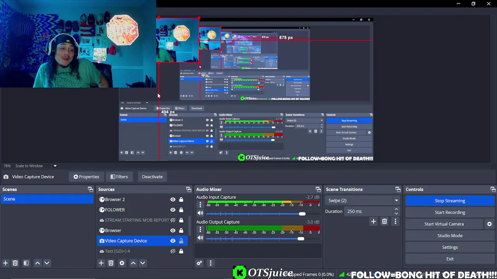497x279 pixels.
Task: Select the Browser 2 source row
Action: point(142,200)
